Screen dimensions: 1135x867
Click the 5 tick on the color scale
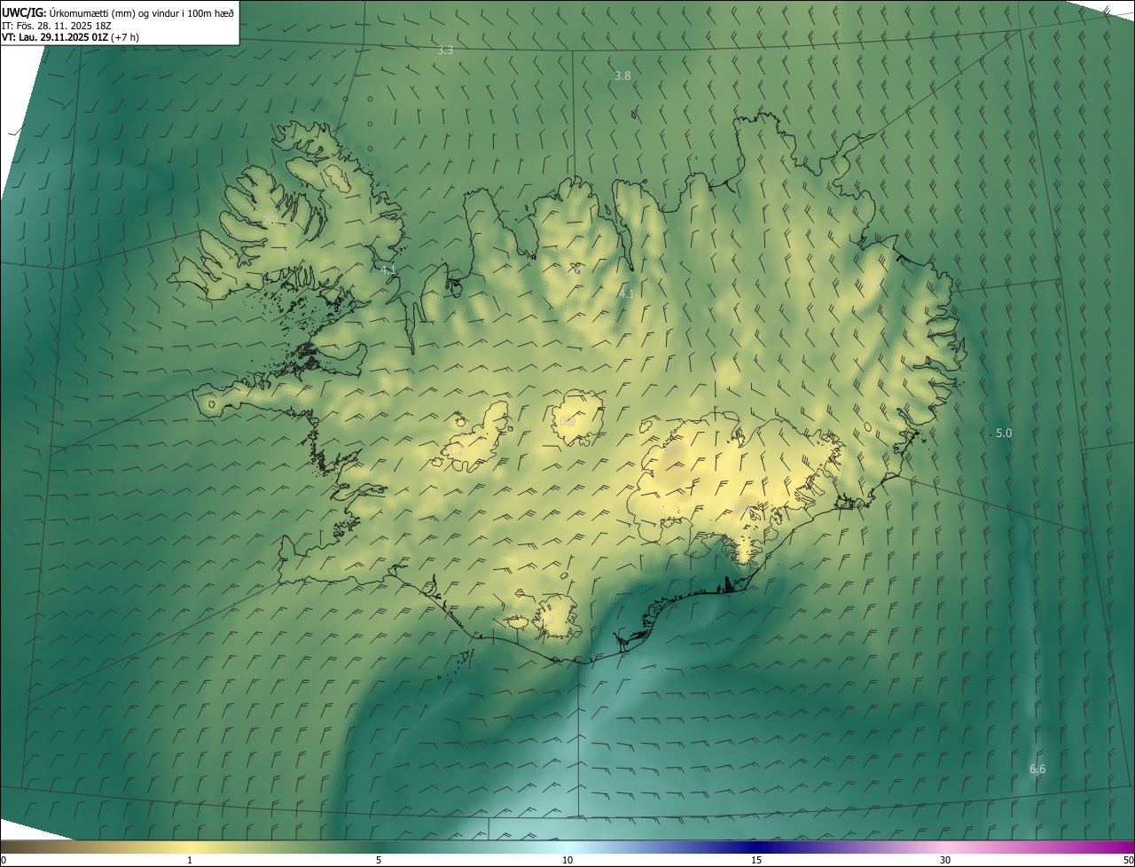click(379, 861)
